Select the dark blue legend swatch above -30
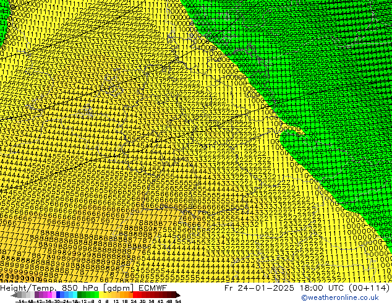392x303 pixels. (58, 294)
